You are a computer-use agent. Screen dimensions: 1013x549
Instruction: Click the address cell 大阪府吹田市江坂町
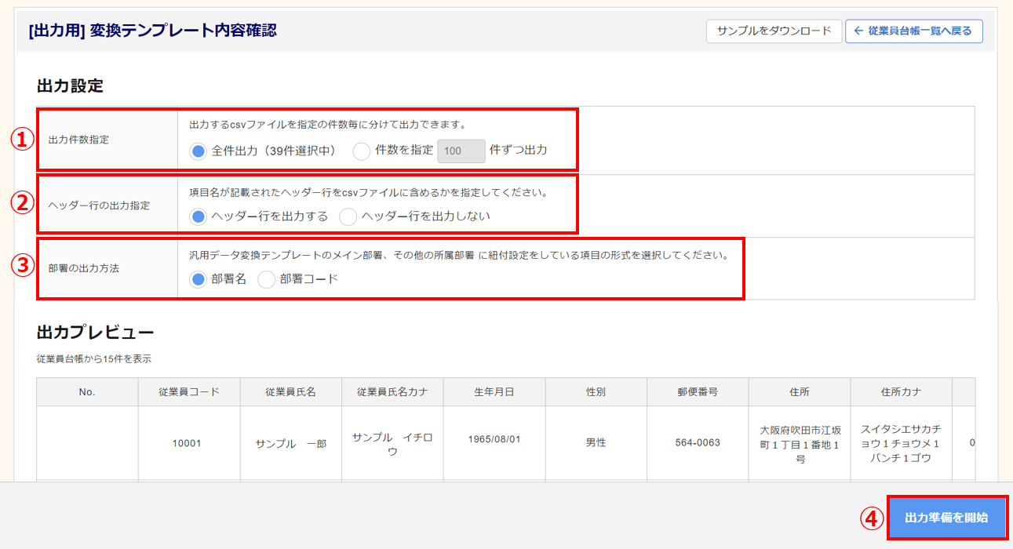[800, 443]
